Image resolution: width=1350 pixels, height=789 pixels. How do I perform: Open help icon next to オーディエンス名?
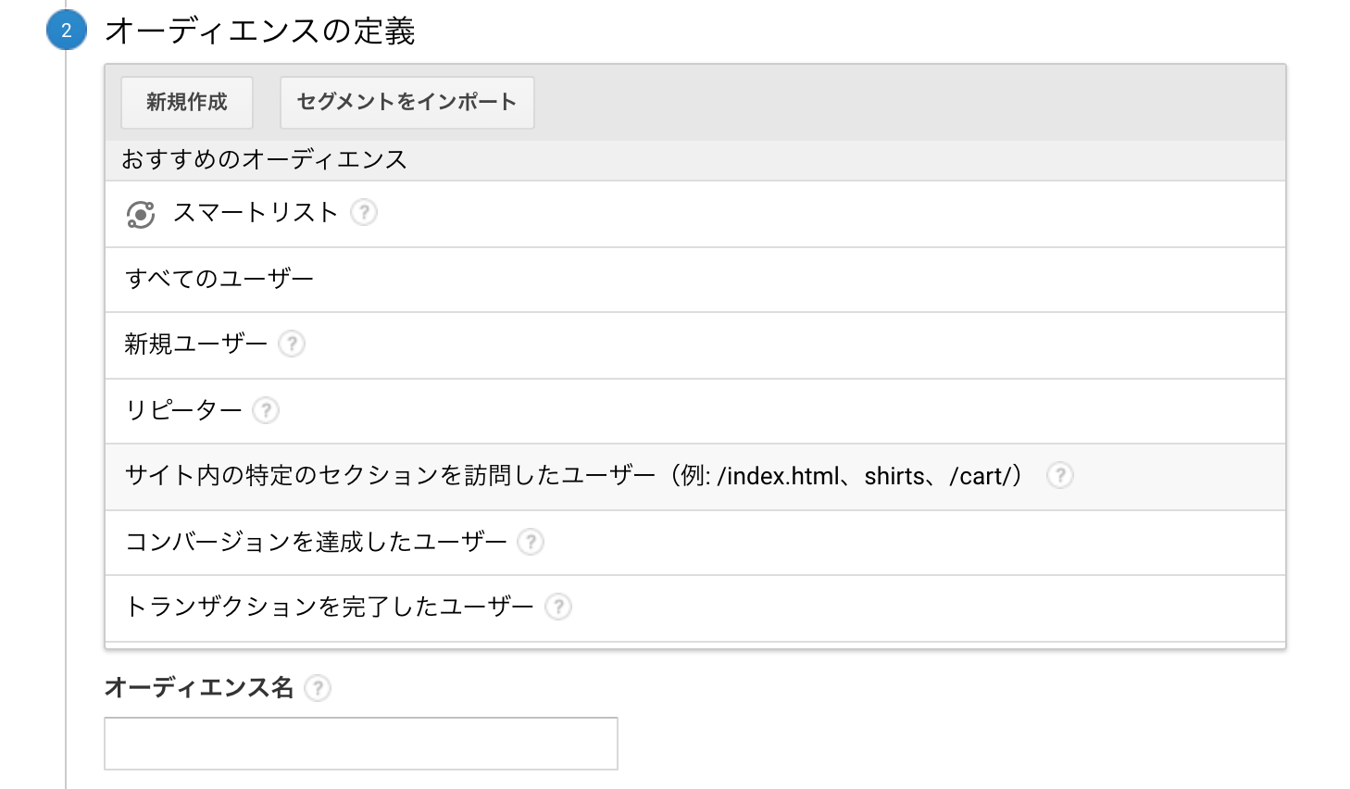318,687
